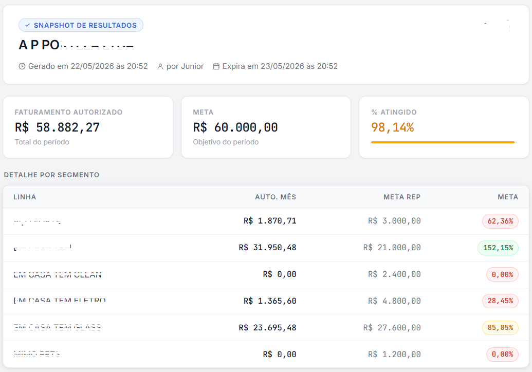
Task: Click the R$ 31.950,48 cell
Action: tap(268, 248)
